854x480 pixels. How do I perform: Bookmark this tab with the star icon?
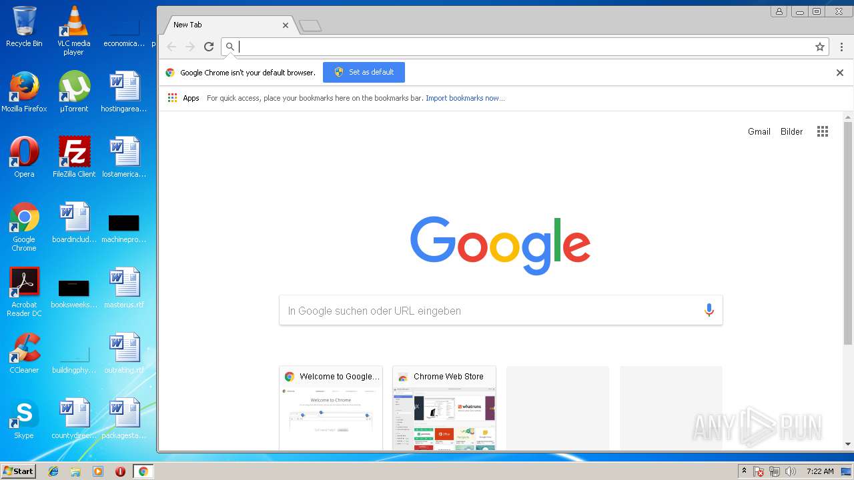pyautogui.click(x=820, y=47)
